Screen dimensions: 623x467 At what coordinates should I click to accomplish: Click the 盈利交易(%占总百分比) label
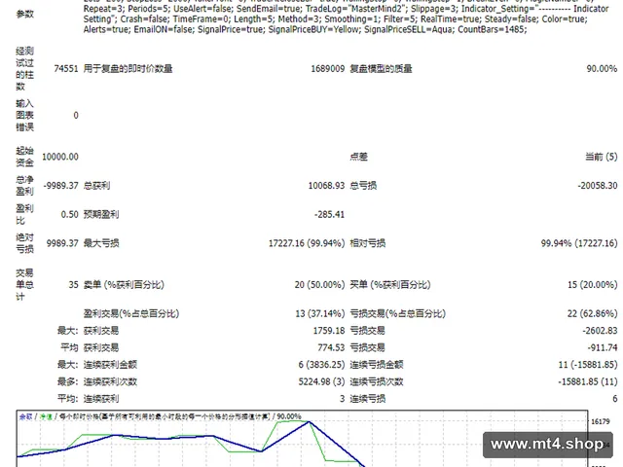pyautogui.click(x=131, y=313)
